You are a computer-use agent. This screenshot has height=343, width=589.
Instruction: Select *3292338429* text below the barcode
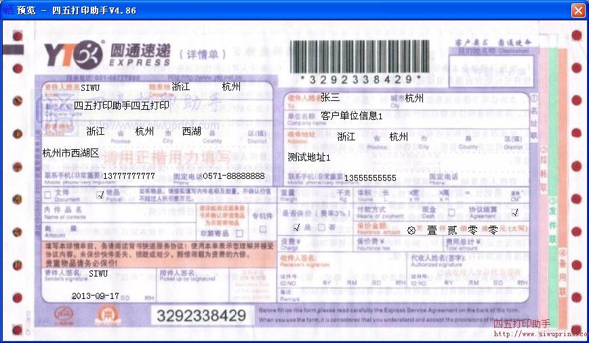(x=360, y=79)
